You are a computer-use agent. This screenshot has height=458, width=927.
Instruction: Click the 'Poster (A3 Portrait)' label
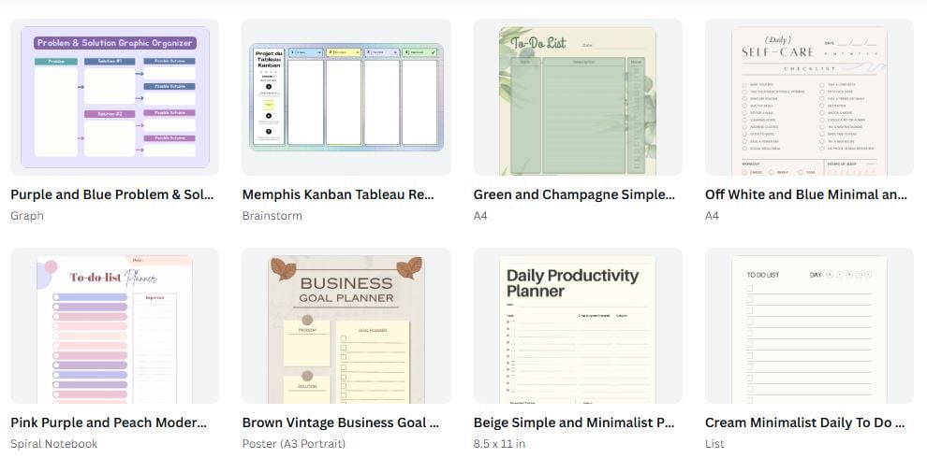pyautogui.click(x=294, y=444)
